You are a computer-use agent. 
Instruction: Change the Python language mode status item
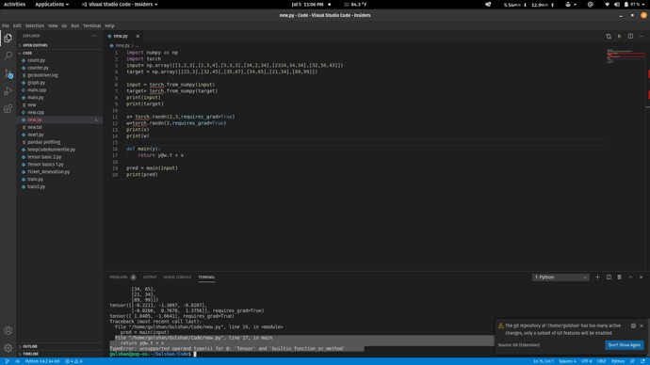(618, 361)
